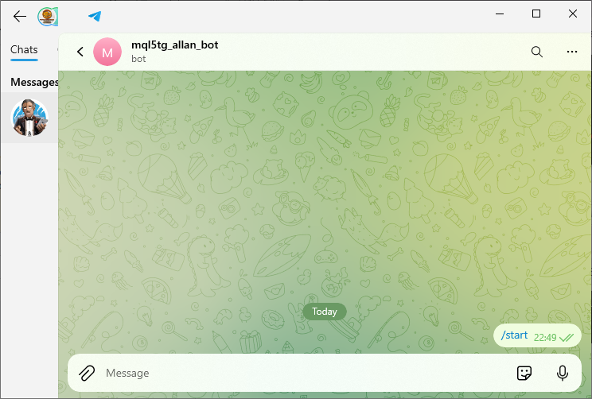Click the Messages section heading
Image resolution: width=592 pixels, height=399 pixels.
pos(34,82)
